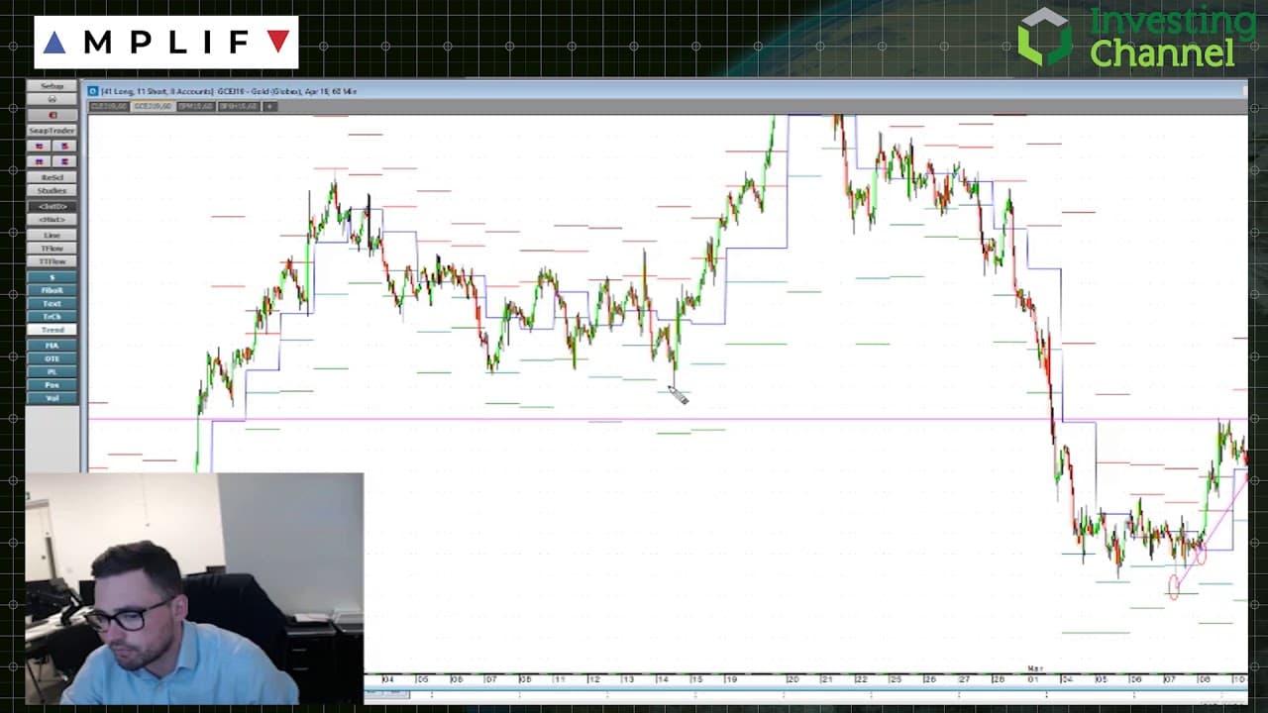The image size is (1268, 713).
Task: Select the TTFlow tool
Action: pyautogui.click(x=52, y=261)
